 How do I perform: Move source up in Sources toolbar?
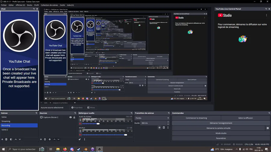[x=55, y=139]
